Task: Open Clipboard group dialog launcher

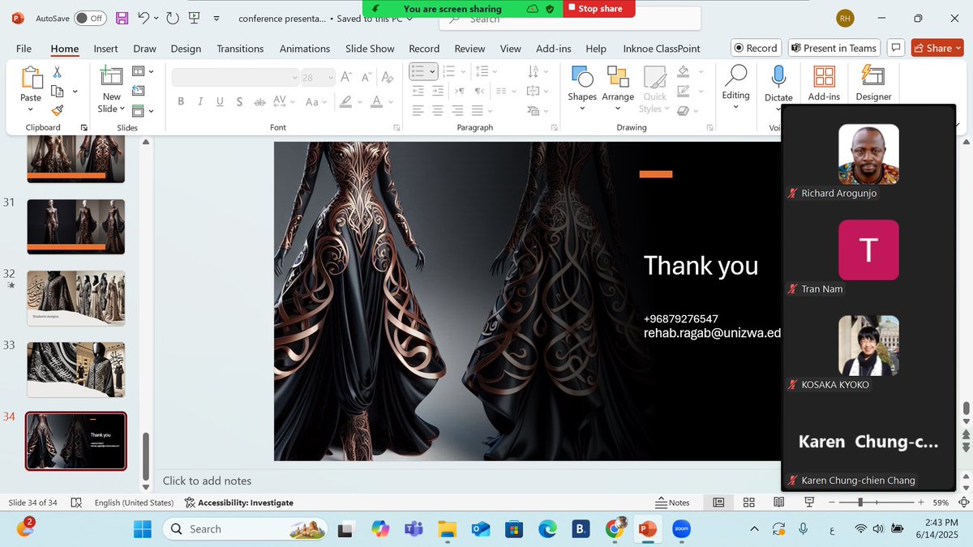Action: [84, 127]
